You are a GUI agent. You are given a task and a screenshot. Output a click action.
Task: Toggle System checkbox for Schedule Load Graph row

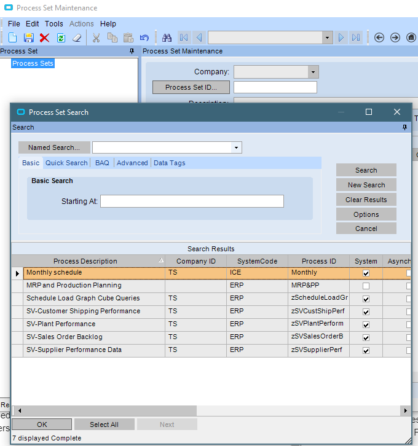pos(366,299)
